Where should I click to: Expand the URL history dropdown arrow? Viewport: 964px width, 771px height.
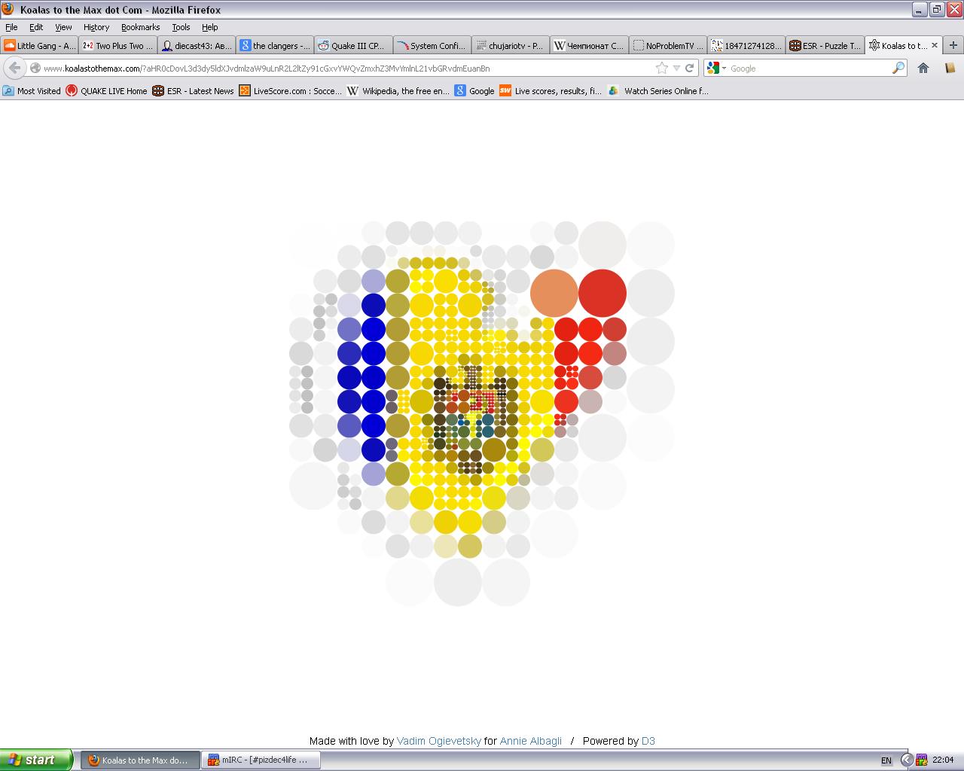pyautogui.click(x=676, y=68)
